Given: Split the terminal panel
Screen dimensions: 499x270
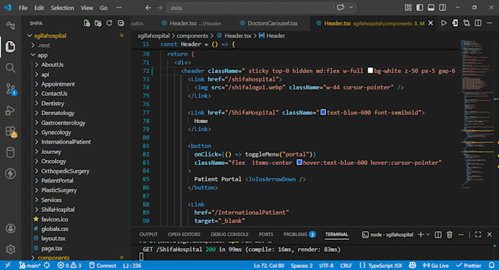Looking at the screenshot, I should coord(438,235).
